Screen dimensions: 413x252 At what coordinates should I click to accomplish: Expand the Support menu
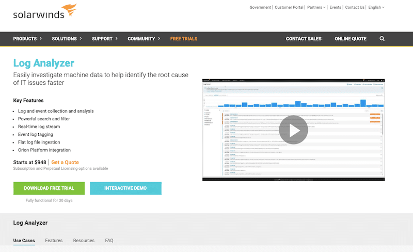[x=105, y=39]
